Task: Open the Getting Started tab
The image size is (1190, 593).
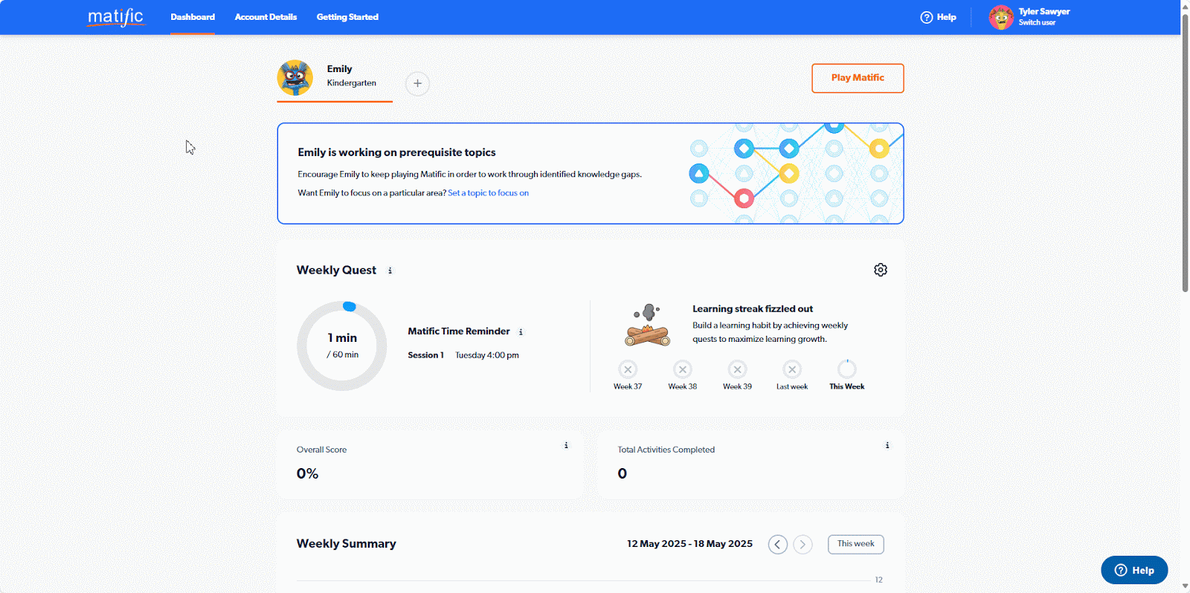Action: point(347,17)
